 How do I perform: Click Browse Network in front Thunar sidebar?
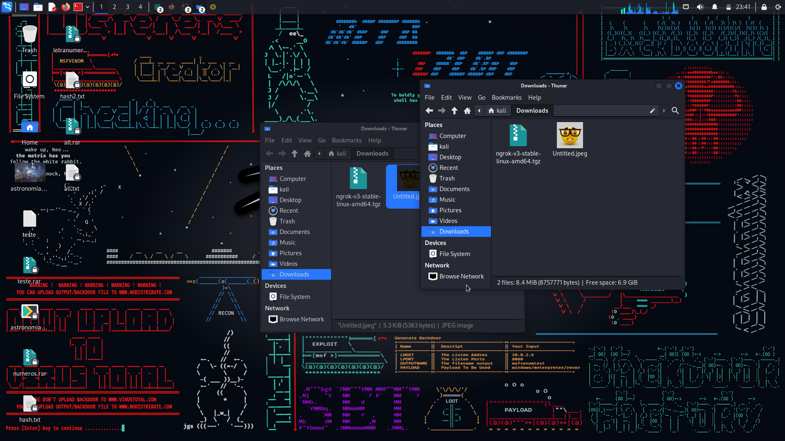click(x=456, y=276)
